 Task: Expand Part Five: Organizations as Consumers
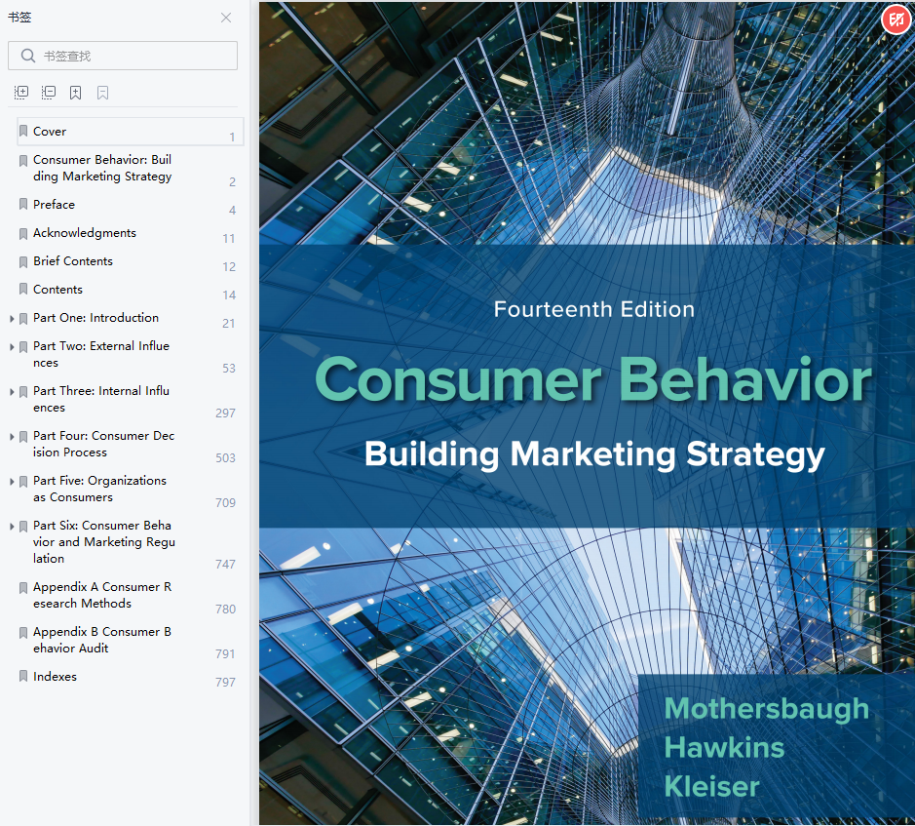coord(12,482)
